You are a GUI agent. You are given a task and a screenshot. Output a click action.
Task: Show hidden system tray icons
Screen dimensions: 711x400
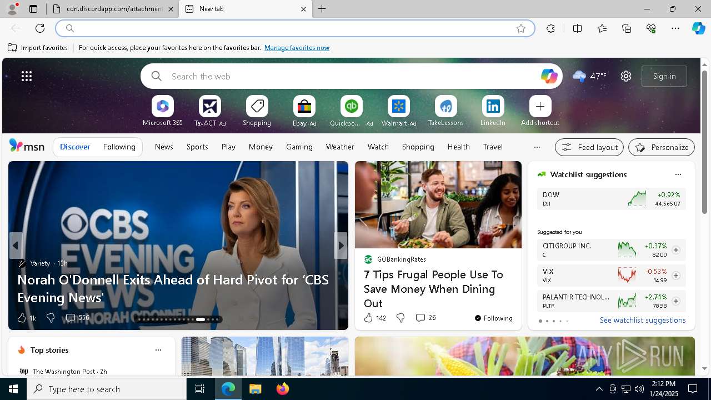(599, 389)
